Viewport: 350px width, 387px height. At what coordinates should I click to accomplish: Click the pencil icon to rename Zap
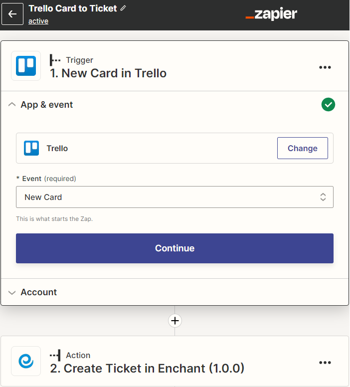pos(123,8)
